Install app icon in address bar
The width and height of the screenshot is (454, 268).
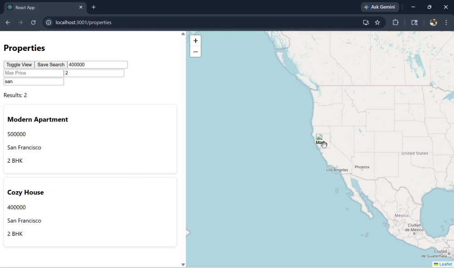click(x=365, y=22)
